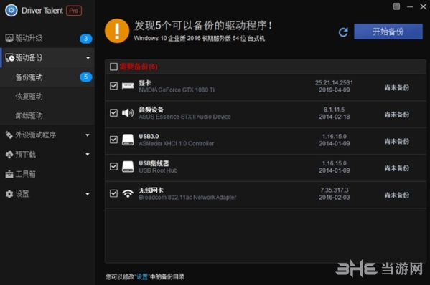The image size is (430, 285).
Task: Click the USB Root Hub text
Action: coord(158,170)
